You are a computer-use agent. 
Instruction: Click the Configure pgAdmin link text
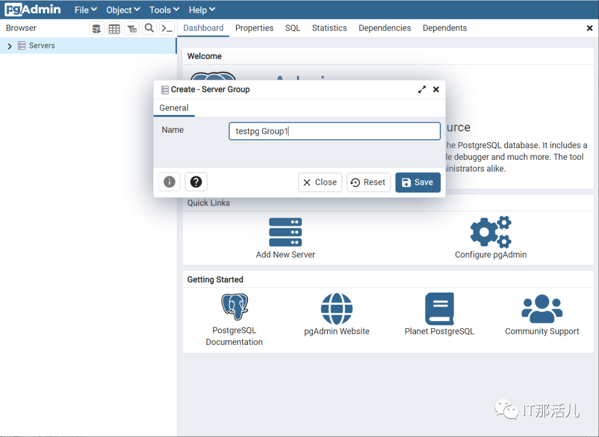click(491, 255)
